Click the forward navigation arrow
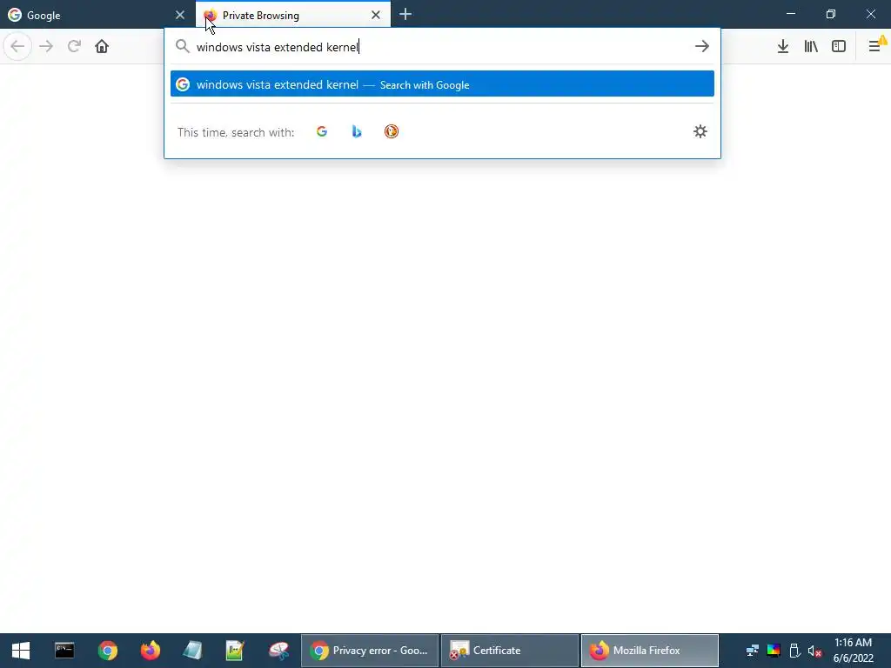The height and width of the screenshot is (668, 891). (x=46, y=46)
